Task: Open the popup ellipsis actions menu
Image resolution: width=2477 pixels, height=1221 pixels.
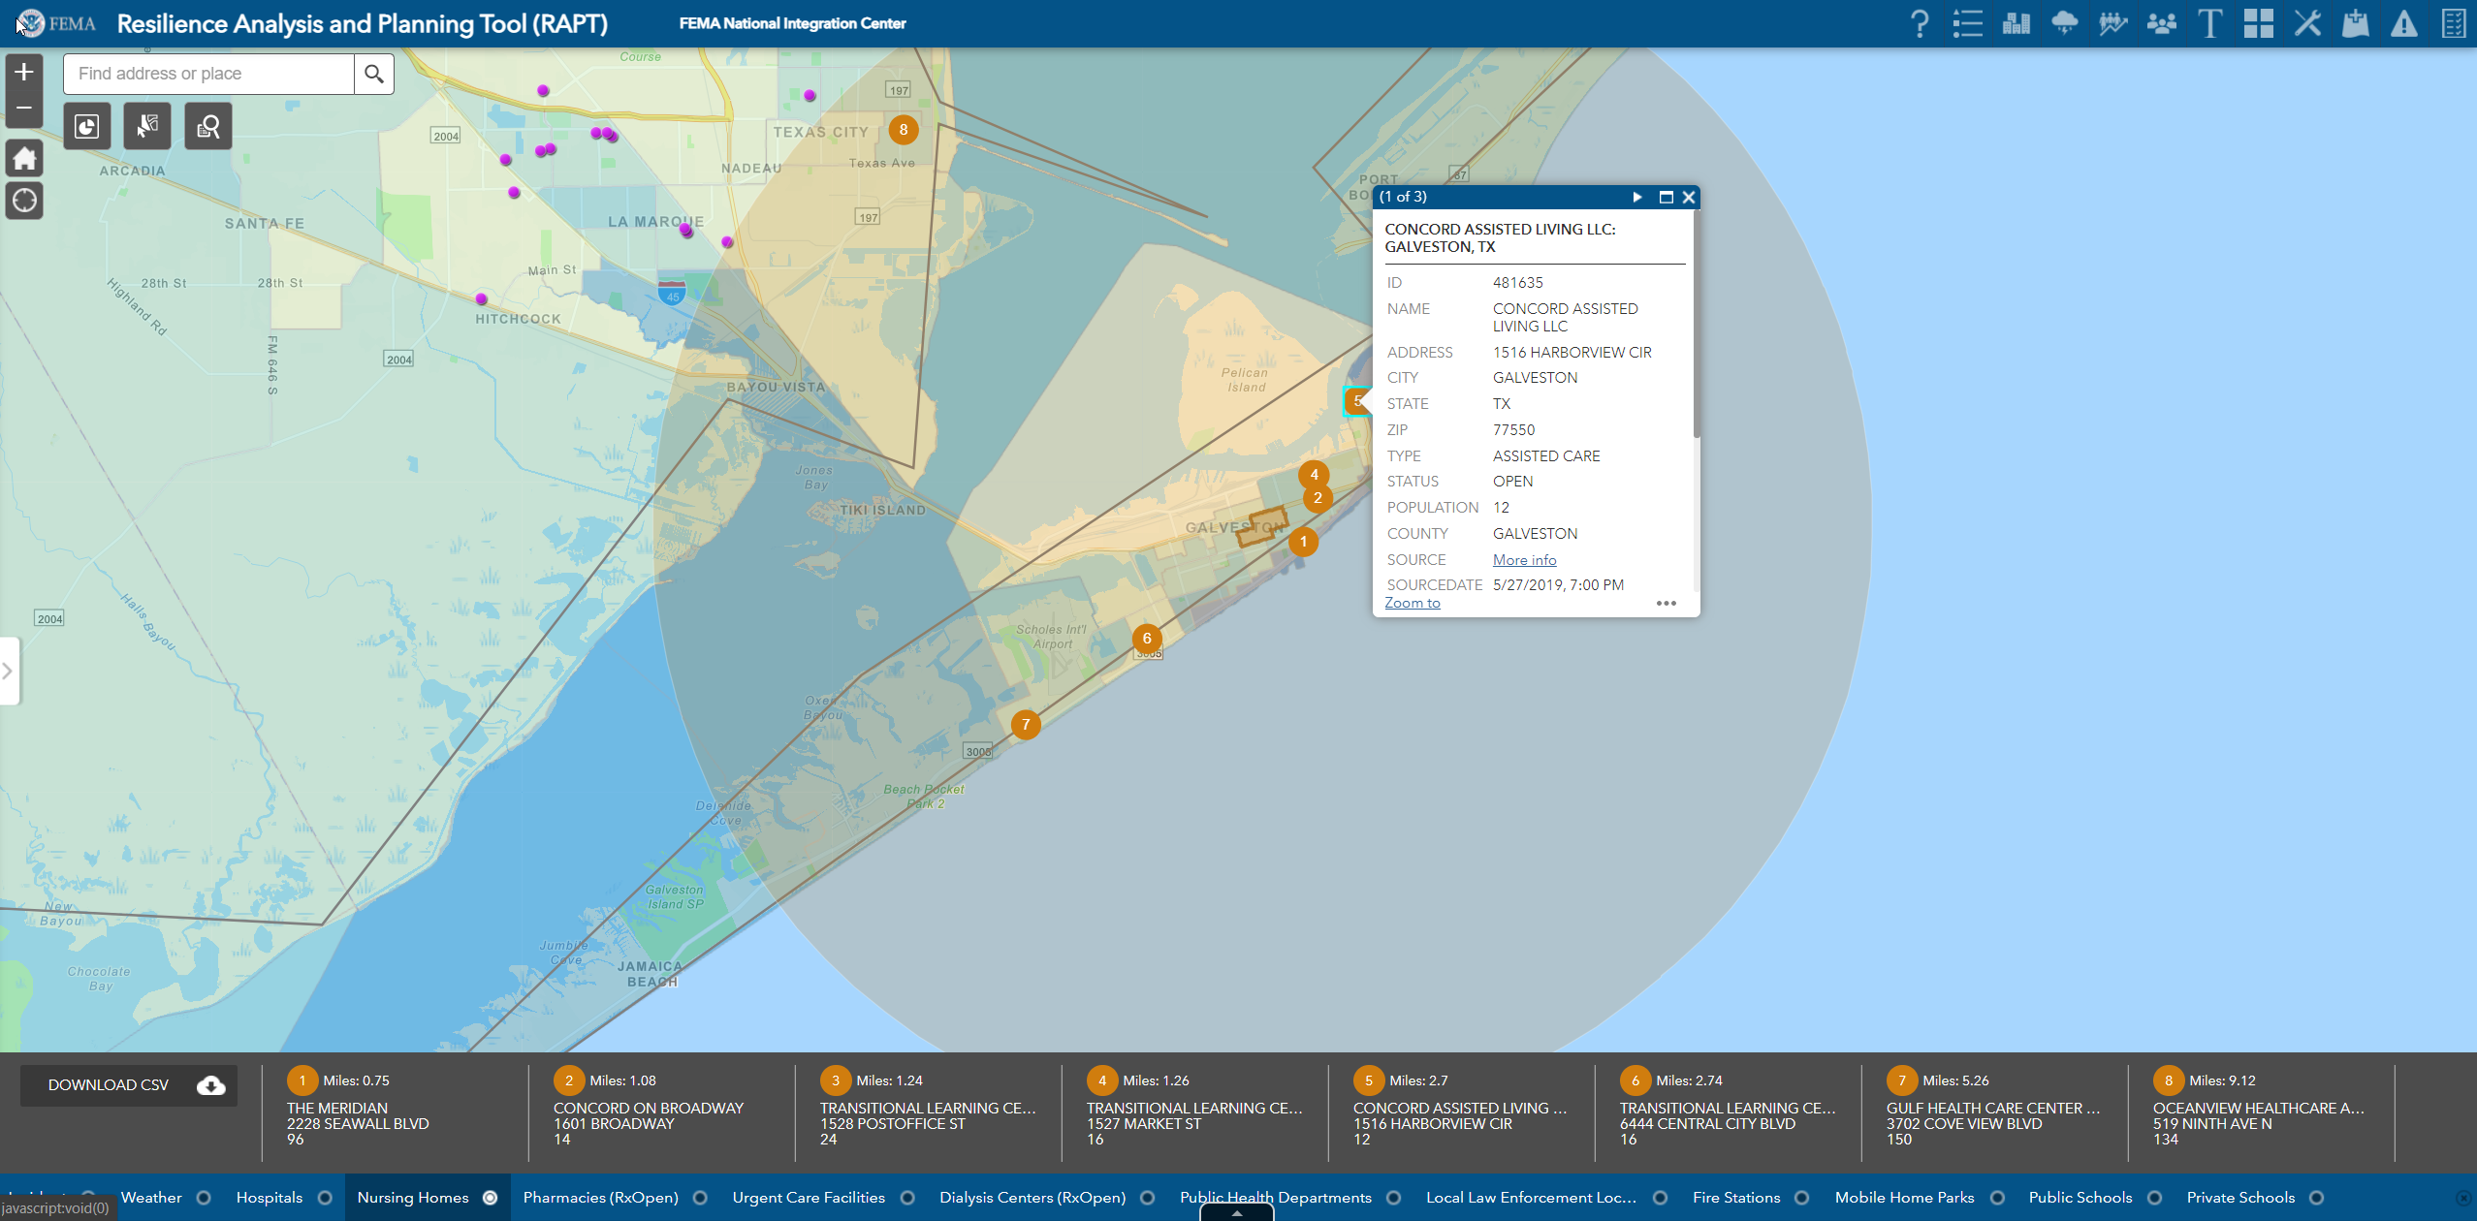Action: click(1667, 603)
